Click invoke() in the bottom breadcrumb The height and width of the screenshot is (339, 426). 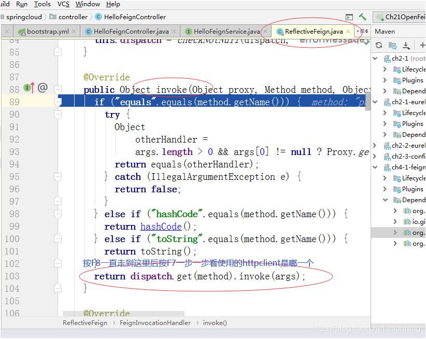[x=215, y=323]
